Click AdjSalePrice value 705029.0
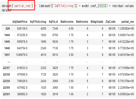This screenshot has height=99, width=136. [22, 81]
